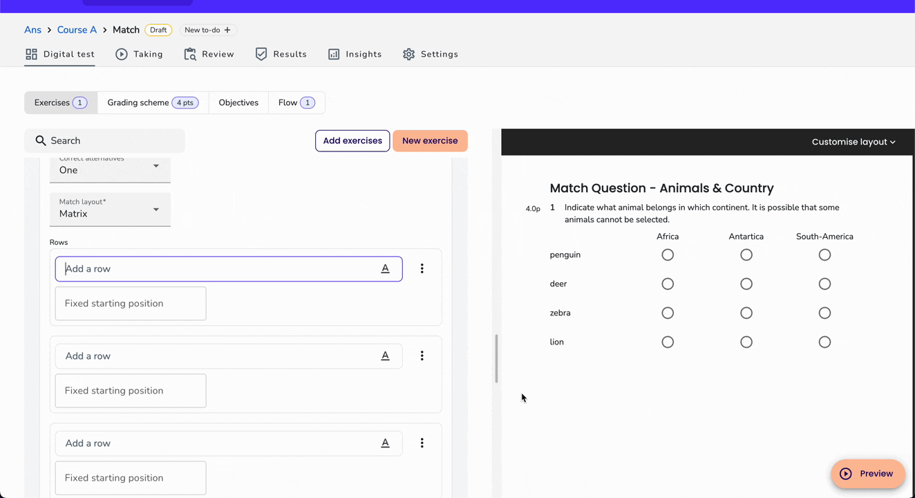This screenshot has height=498, width=915.
Task: Click the Draft status badge
Action: tap(158, 30)
